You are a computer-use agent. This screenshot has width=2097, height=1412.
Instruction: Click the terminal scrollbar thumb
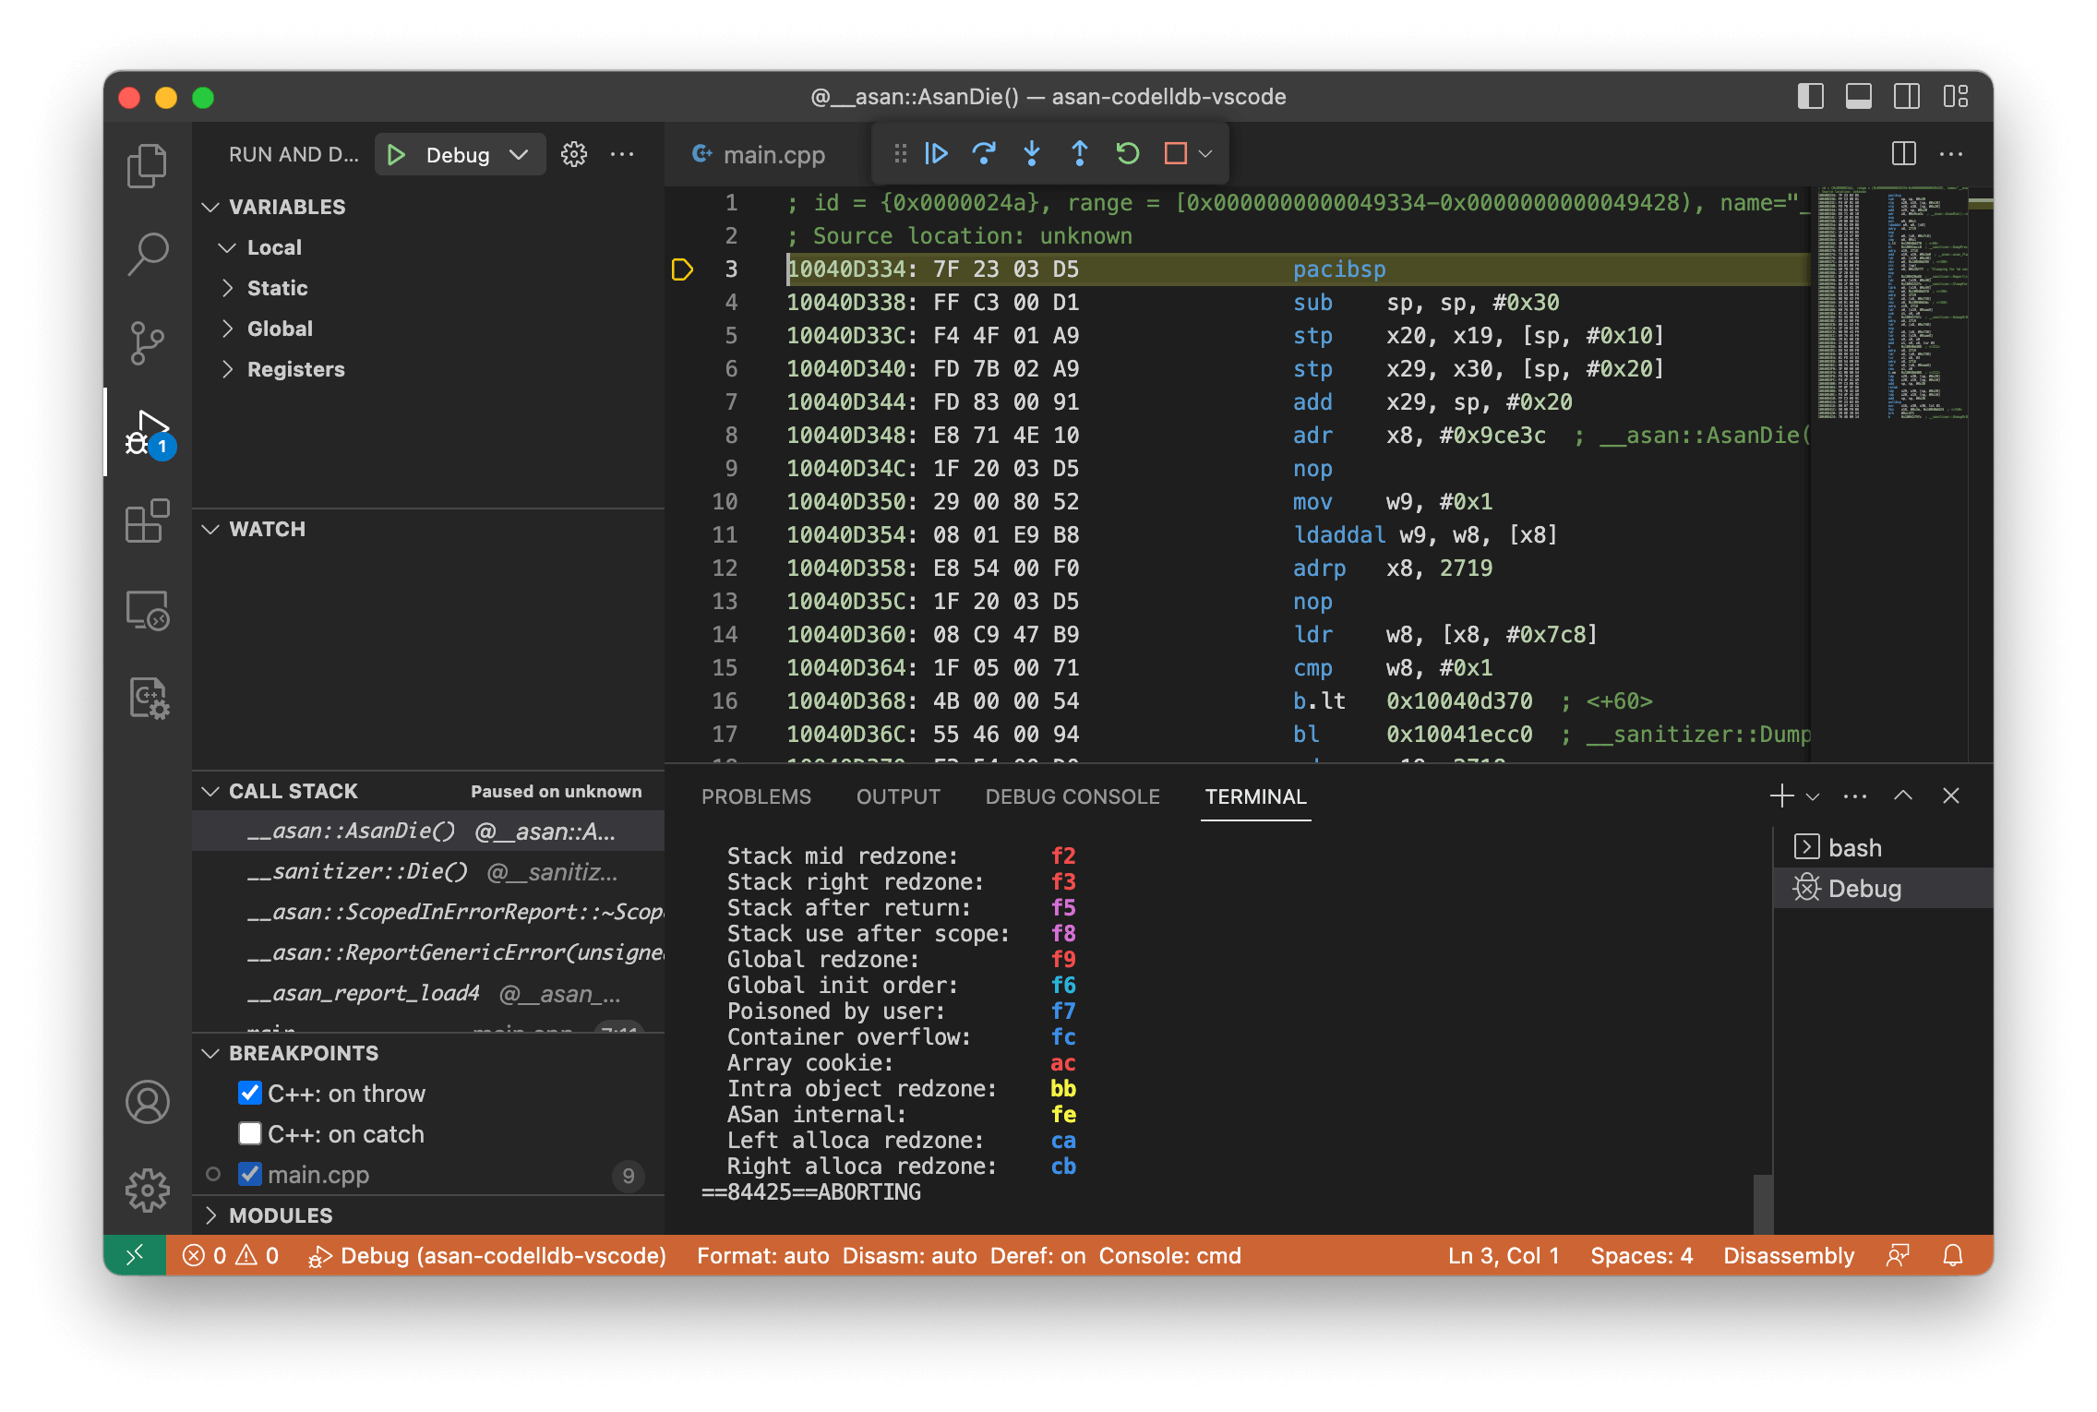(1762, 1203)
